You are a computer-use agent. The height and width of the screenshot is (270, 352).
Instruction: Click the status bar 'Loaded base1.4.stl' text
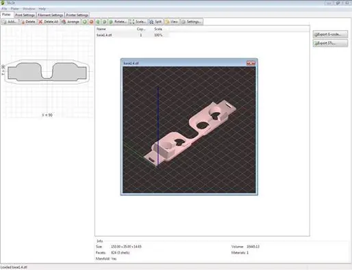click(x=14, y=267)
